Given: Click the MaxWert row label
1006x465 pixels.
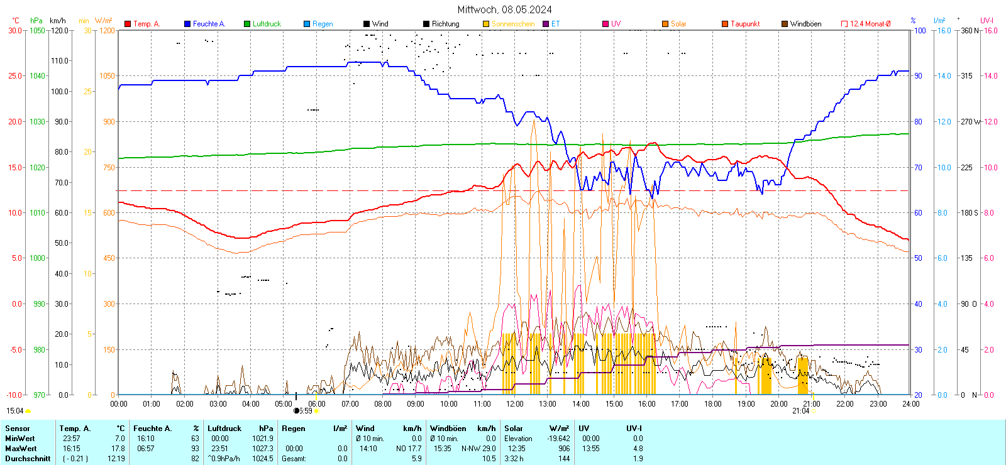Looking at the screenshot, I should (21, 449).
